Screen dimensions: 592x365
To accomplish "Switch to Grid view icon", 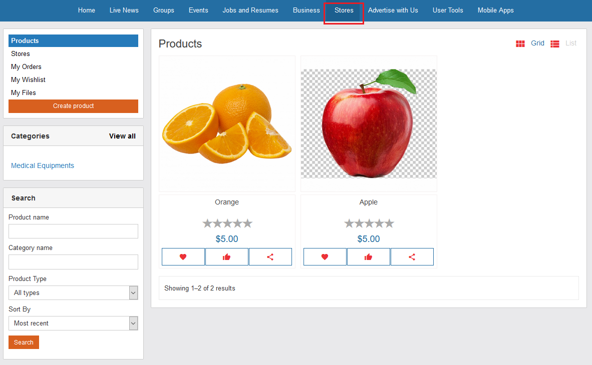I will (x=520, y=43).
